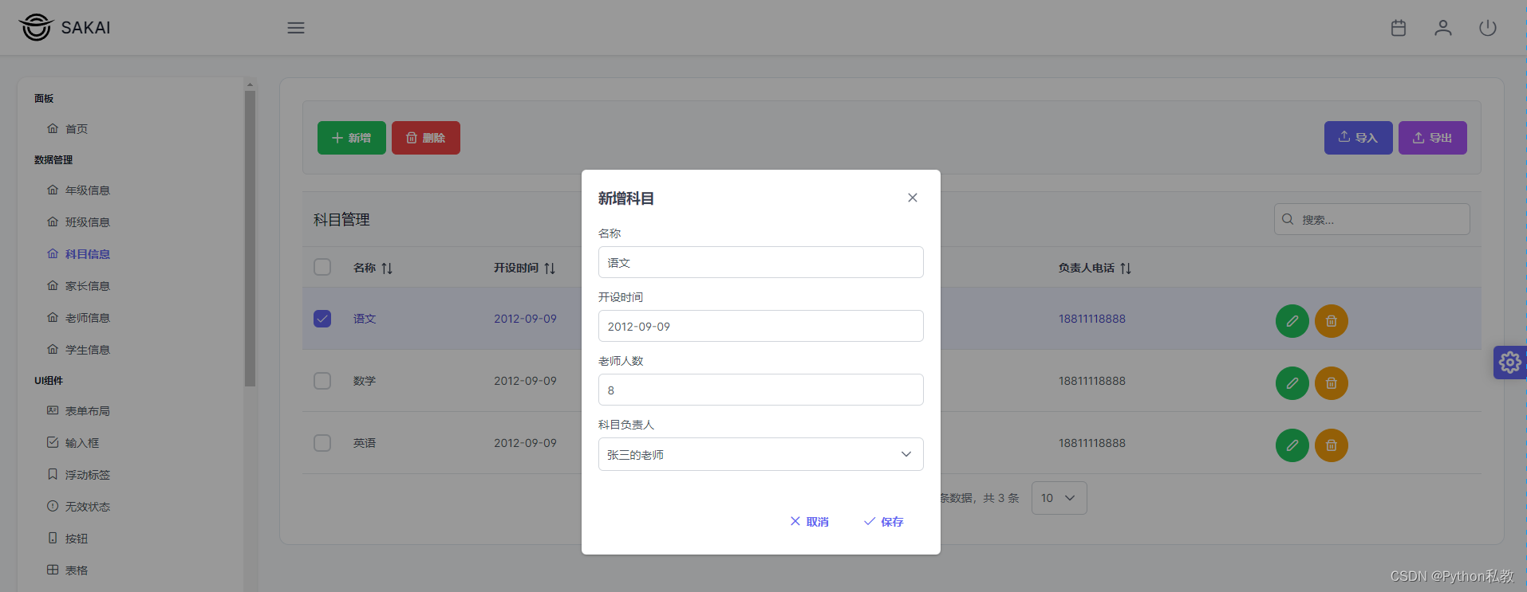The image size is (1527, 592).
Task: Click 保存 in the dialog
Action: [883, 522]
